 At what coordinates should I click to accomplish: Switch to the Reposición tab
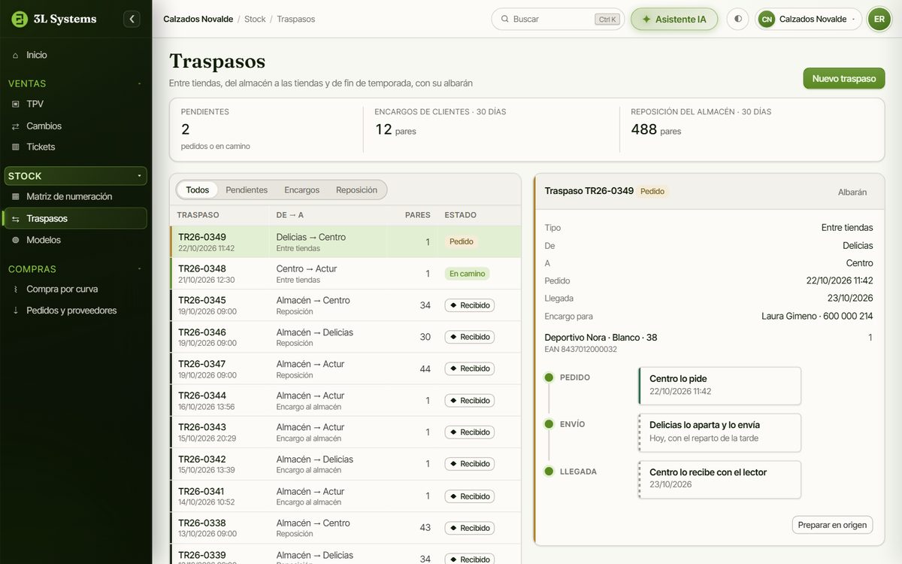(x=356, y=190)
